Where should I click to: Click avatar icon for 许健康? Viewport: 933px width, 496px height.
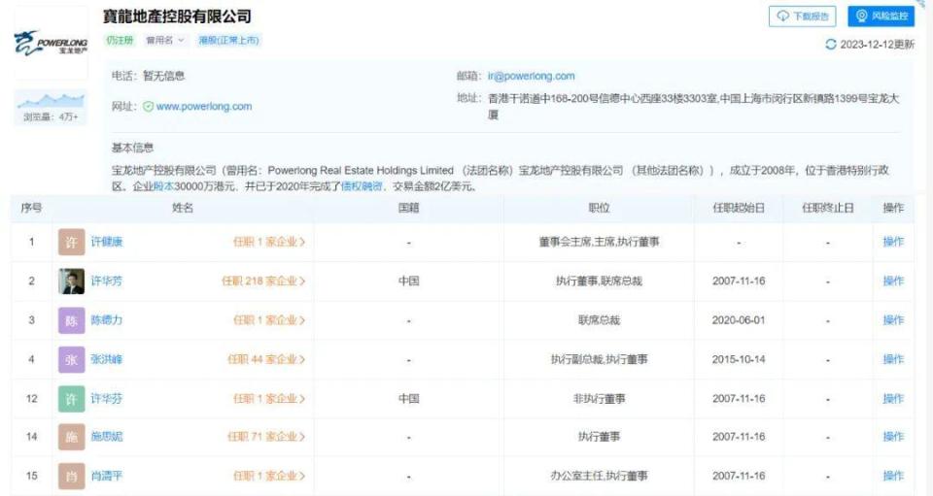(x=71, y=242)
